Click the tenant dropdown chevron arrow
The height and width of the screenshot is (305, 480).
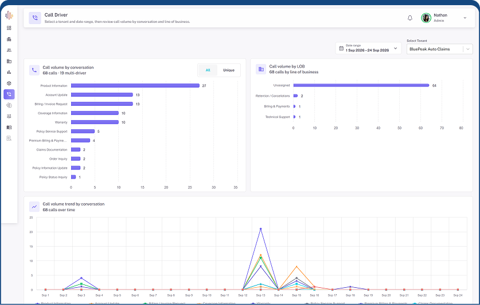coord(468,49)
